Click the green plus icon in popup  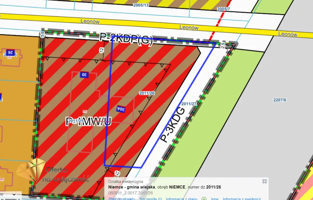204,199
